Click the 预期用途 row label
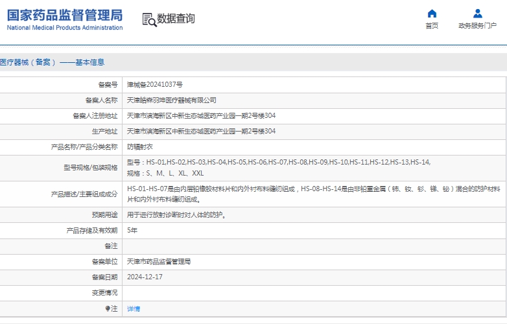This screenshot has height=324, width=507. pos(105,215)
